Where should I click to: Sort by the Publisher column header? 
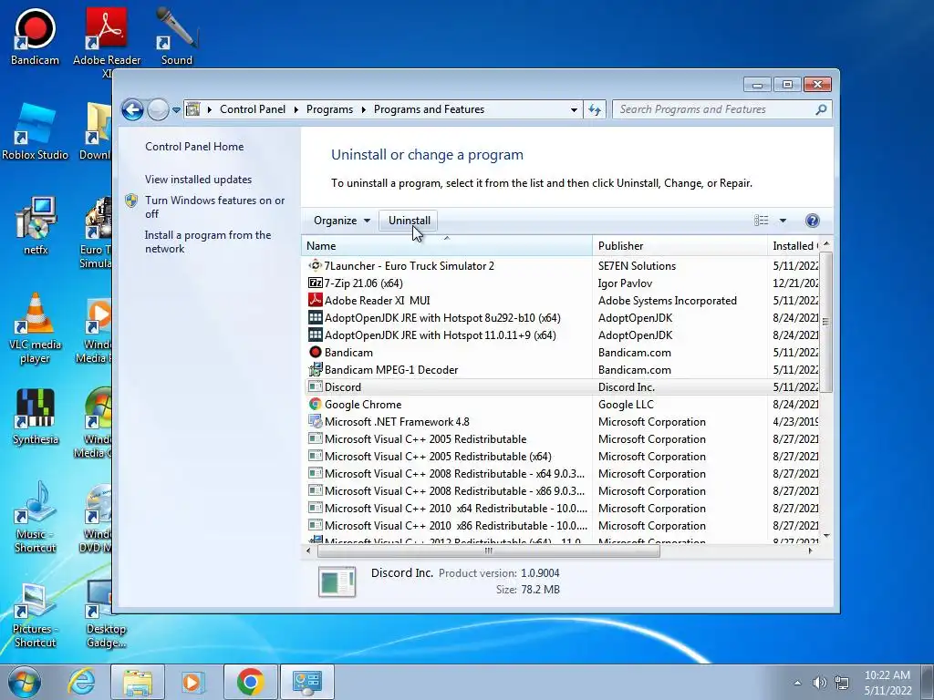pos(680,246)
